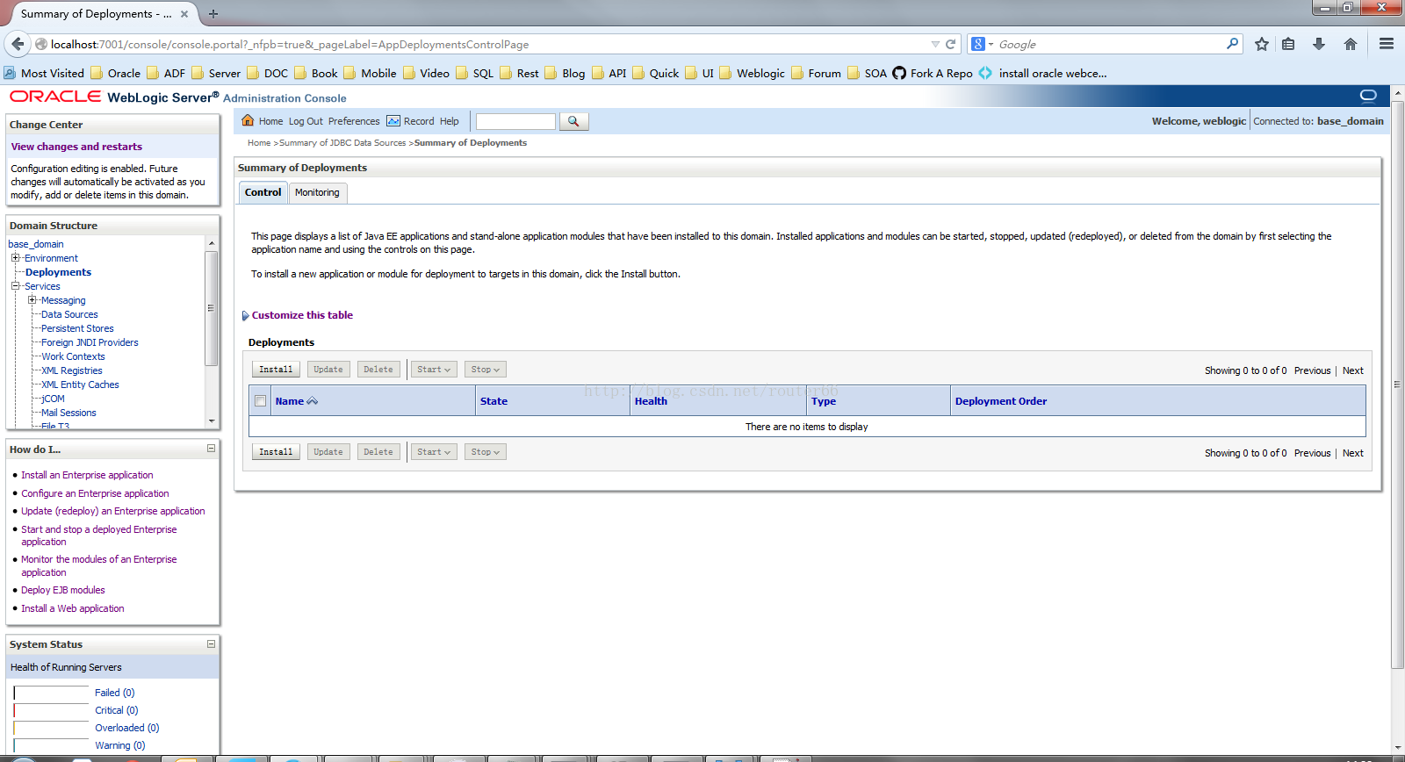
Task: Open the install oracle webce... bookmark
Action: click(x=1043, y=73)
